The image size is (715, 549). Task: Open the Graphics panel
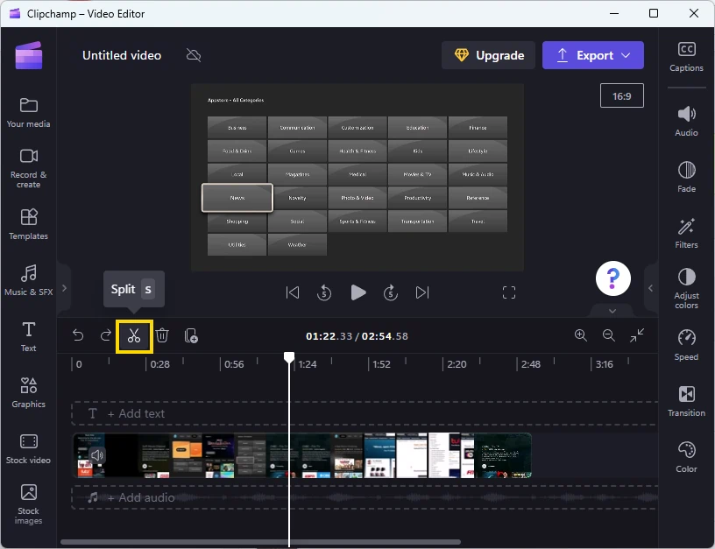click(x=28, y=392)
